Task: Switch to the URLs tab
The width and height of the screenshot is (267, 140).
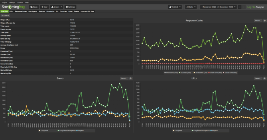Action: tap(11, 11)
